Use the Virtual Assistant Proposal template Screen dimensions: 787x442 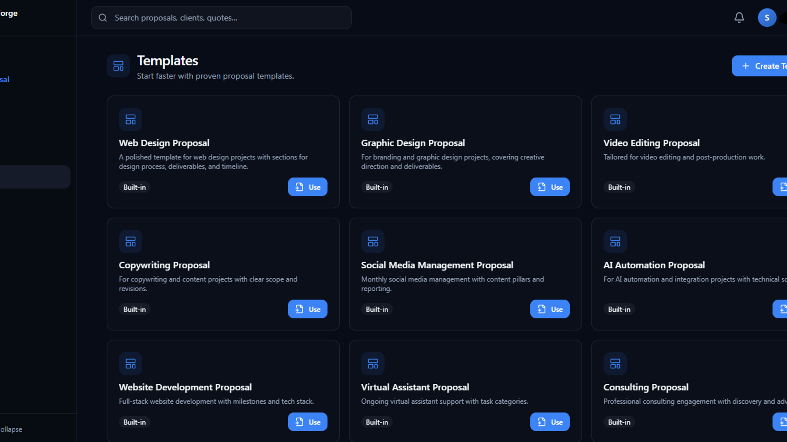[550, 422]
